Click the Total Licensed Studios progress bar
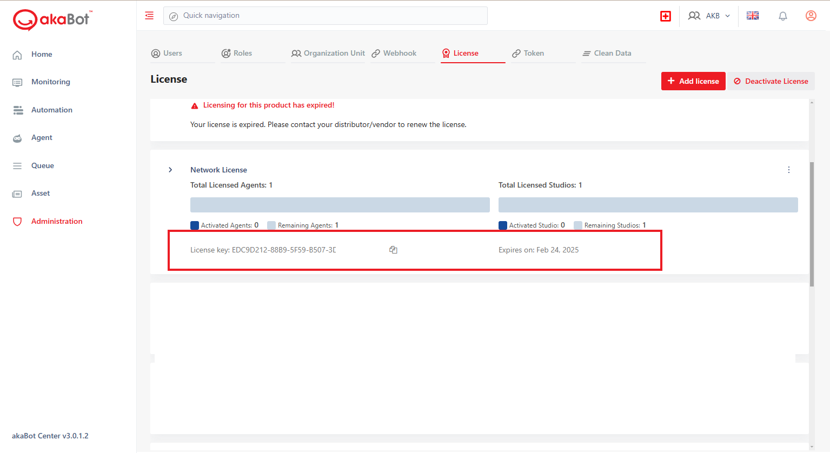 [x=648, y=205]
